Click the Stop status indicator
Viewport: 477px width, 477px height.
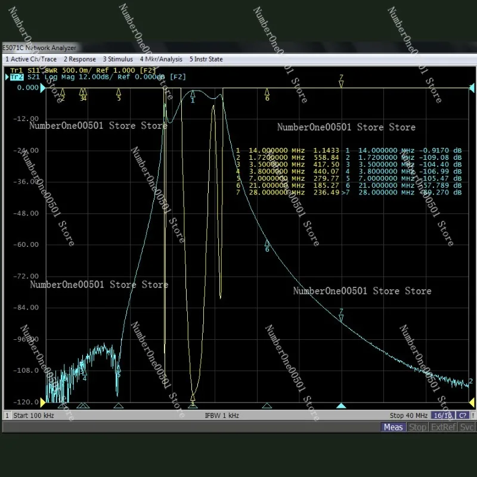(417, 427)
